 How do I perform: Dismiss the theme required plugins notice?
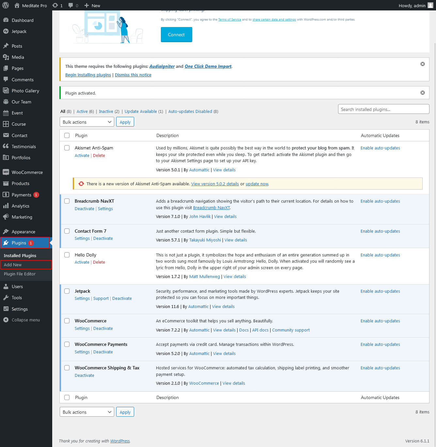click(423, 64)
